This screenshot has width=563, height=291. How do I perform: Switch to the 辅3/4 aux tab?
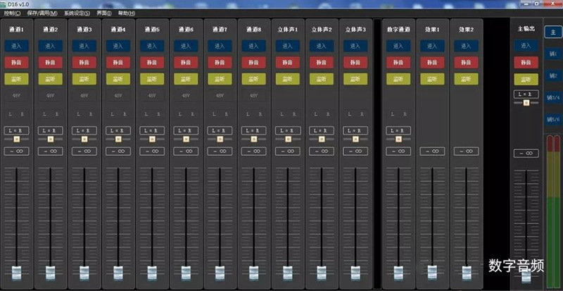553,97
